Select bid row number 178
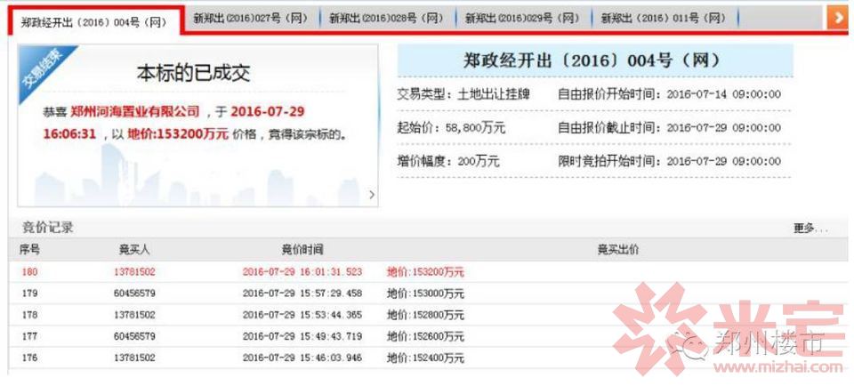The width and height of the screenshot is (854, 386). coord(30,315)
